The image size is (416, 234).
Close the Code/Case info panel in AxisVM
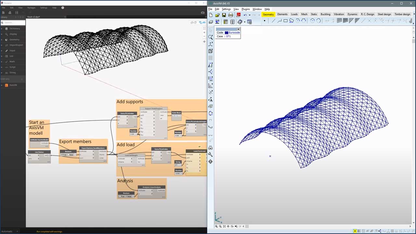(x=238, y=29)
